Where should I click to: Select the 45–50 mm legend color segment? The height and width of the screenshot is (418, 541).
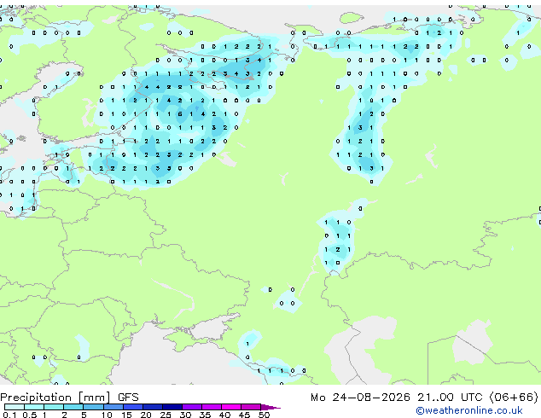click(251, 407)
